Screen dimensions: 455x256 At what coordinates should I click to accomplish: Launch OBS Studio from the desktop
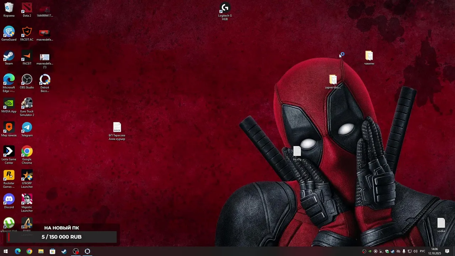(x=27, y=82)
